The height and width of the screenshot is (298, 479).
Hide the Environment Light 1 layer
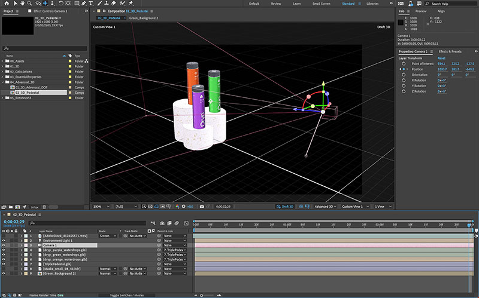click(4, 241)
